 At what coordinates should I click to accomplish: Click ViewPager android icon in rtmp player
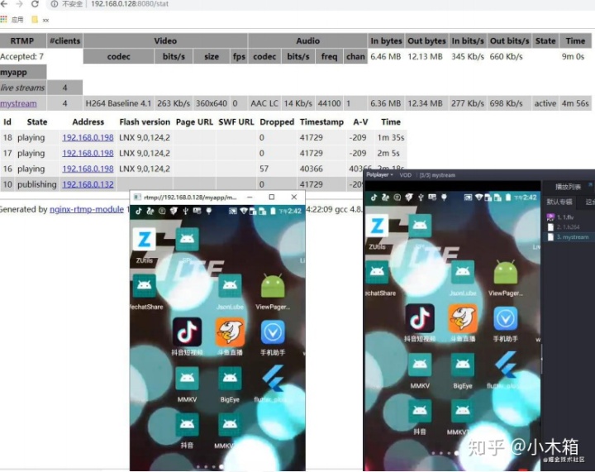pos(273,287)
